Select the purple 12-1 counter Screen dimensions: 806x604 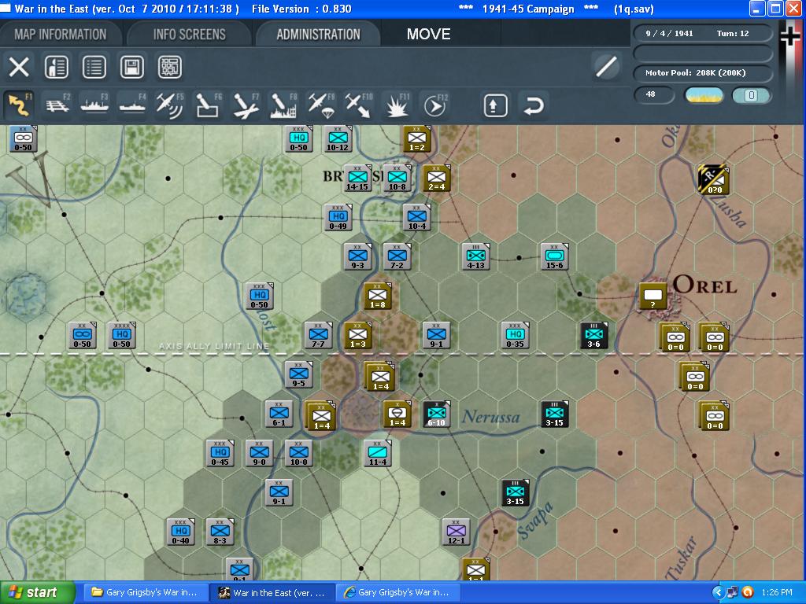(456, 532)
